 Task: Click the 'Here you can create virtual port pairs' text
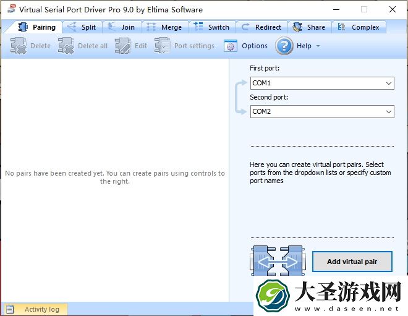pos(320,173)
